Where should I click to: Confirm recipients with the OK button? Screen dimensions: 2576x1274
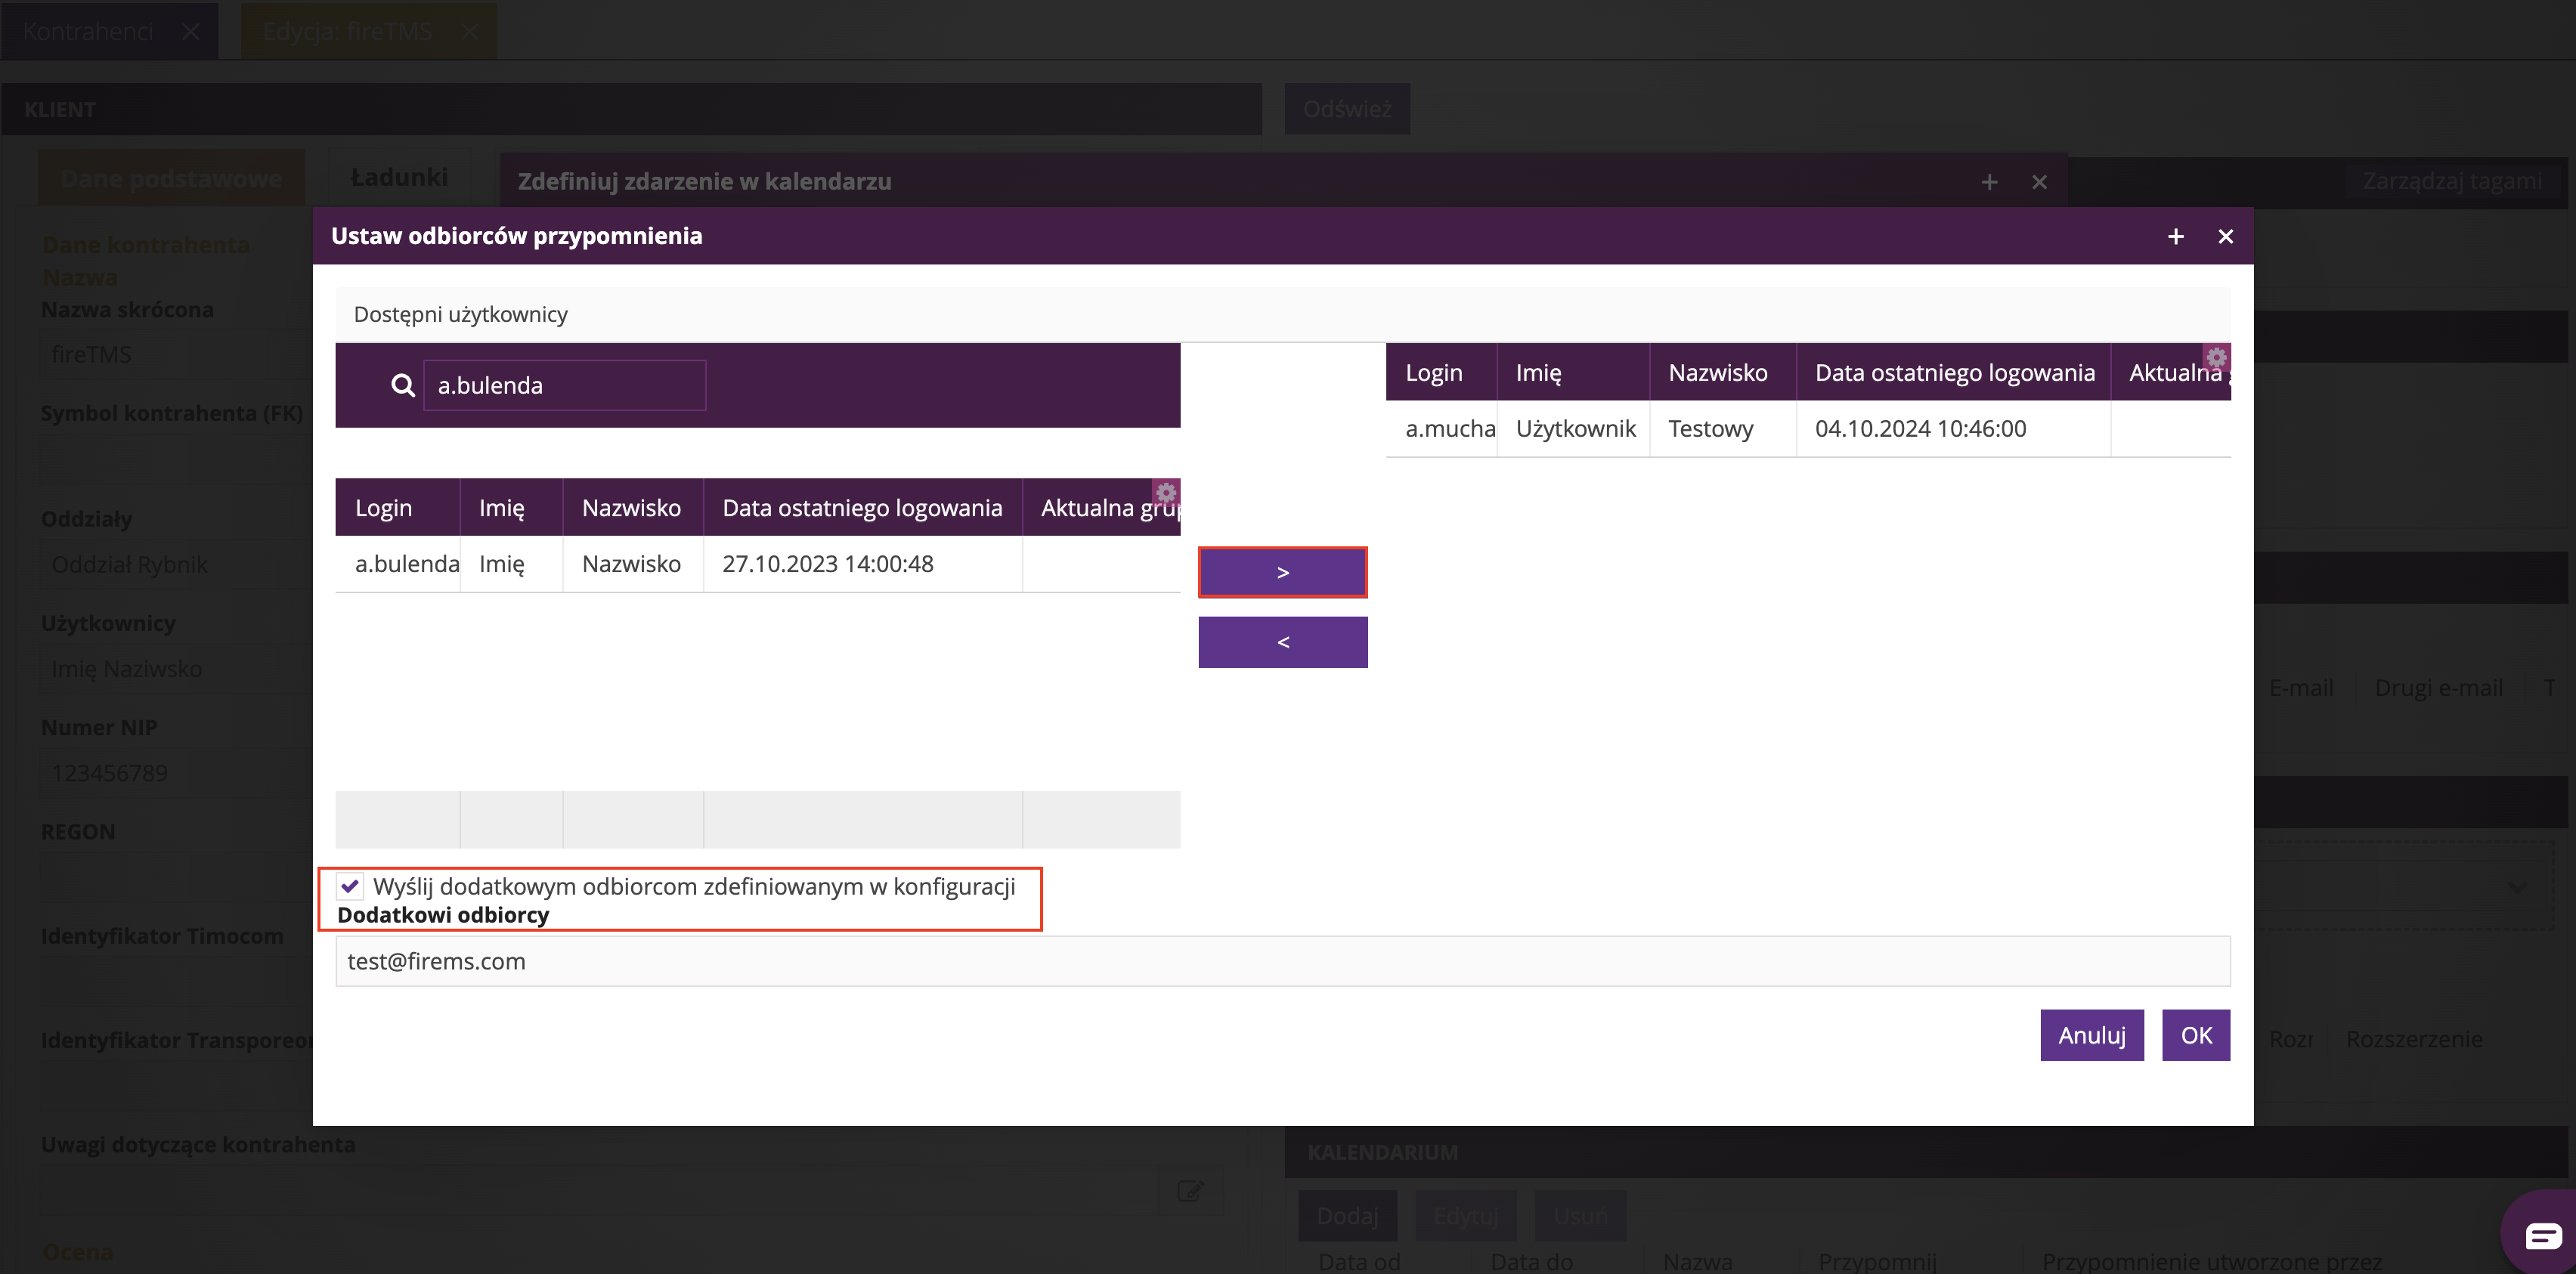tap(2195, 1035)
